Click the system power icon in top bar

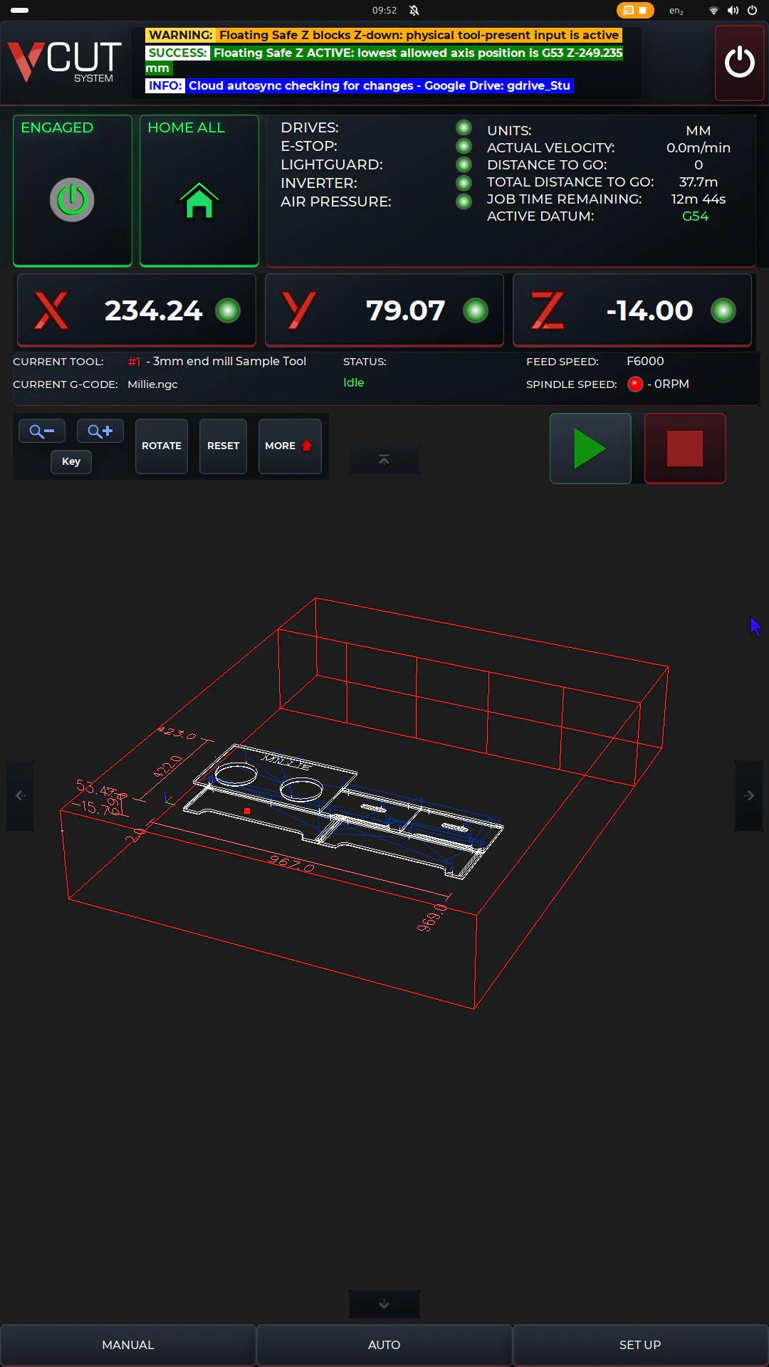(x=752, y=10)
